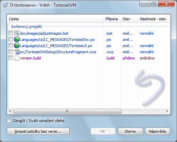Click the version.build blank file icon
This screenshot has width=177, height=142.
tap(17, 58)
